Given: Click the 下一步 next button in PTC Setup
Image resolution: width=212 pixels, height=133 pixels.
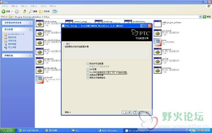Looking at the screenshot, I should (x=138, y=112).
